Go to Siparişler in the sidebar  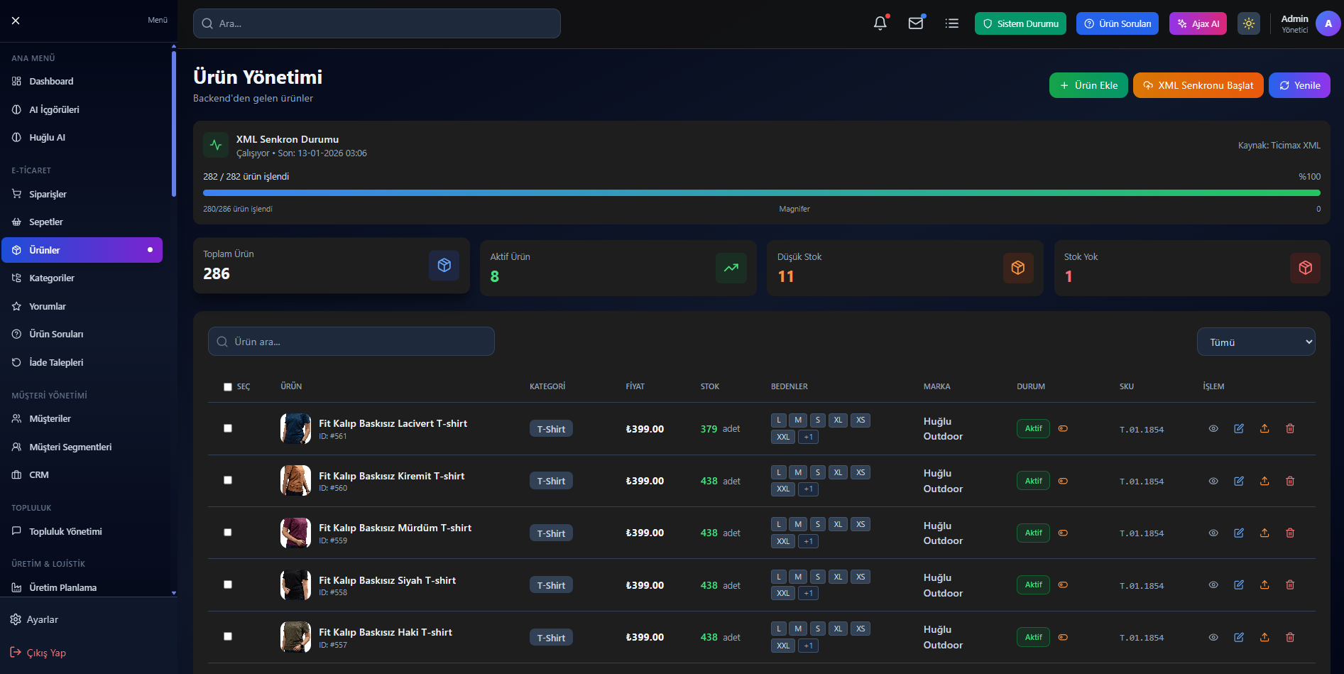click(x=48, y=194)
